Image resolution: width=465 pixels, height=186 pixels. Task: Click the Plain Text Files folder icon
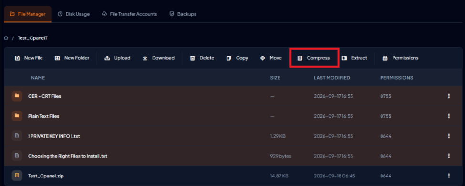pos(17,116)
